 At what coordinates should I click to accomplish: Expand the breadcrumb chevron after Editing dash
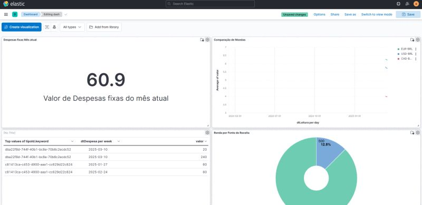[66, 14]
